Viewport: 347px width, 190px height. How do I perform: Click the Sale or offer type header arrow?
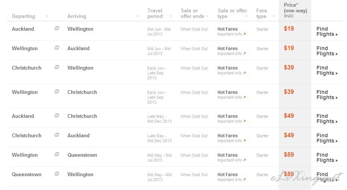tap(246, 16)
